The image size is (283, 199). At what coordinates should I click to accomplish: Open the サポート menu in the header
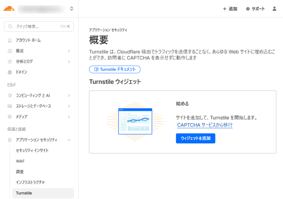[x=255, y=9]
